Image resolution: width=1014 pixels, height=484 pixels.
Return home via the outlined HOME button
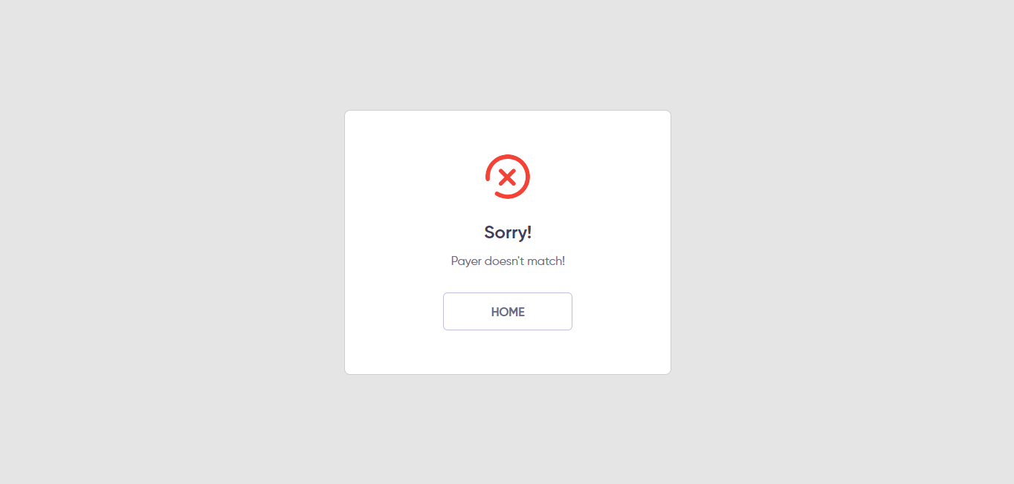coord(508,311)
